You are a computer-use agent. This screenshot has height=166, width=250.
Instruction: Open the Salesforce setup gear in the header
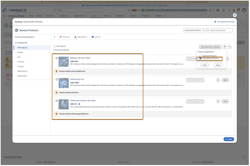233,10
